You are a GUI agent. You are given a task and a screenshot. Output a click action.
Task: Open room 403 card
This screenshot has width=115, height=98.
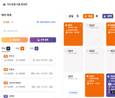[110, 60]
